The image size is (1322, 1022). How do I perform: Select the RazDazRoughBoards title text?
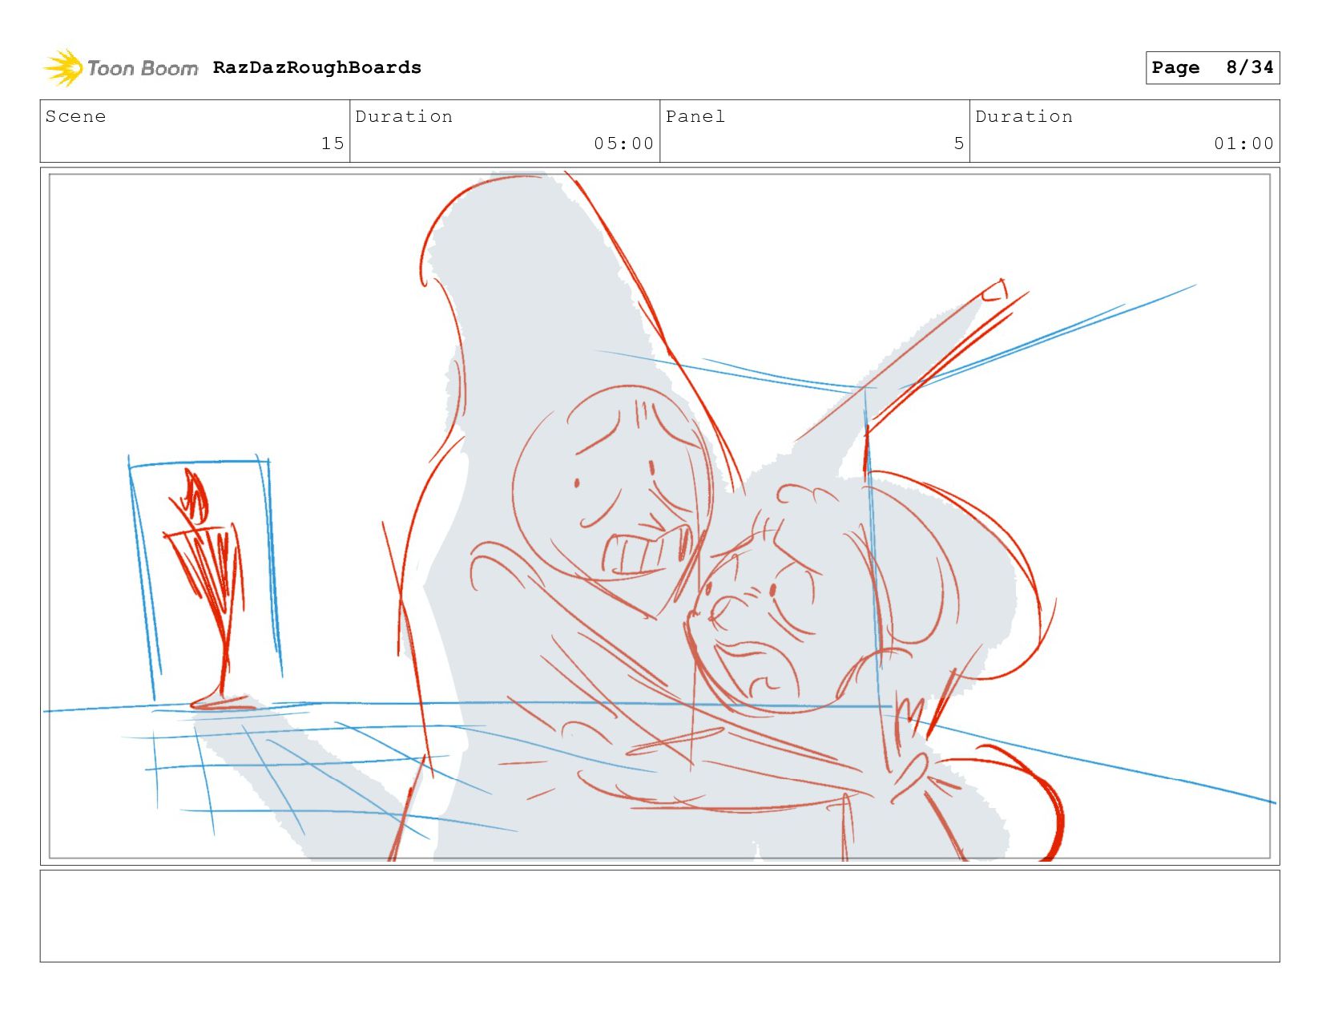317,67
